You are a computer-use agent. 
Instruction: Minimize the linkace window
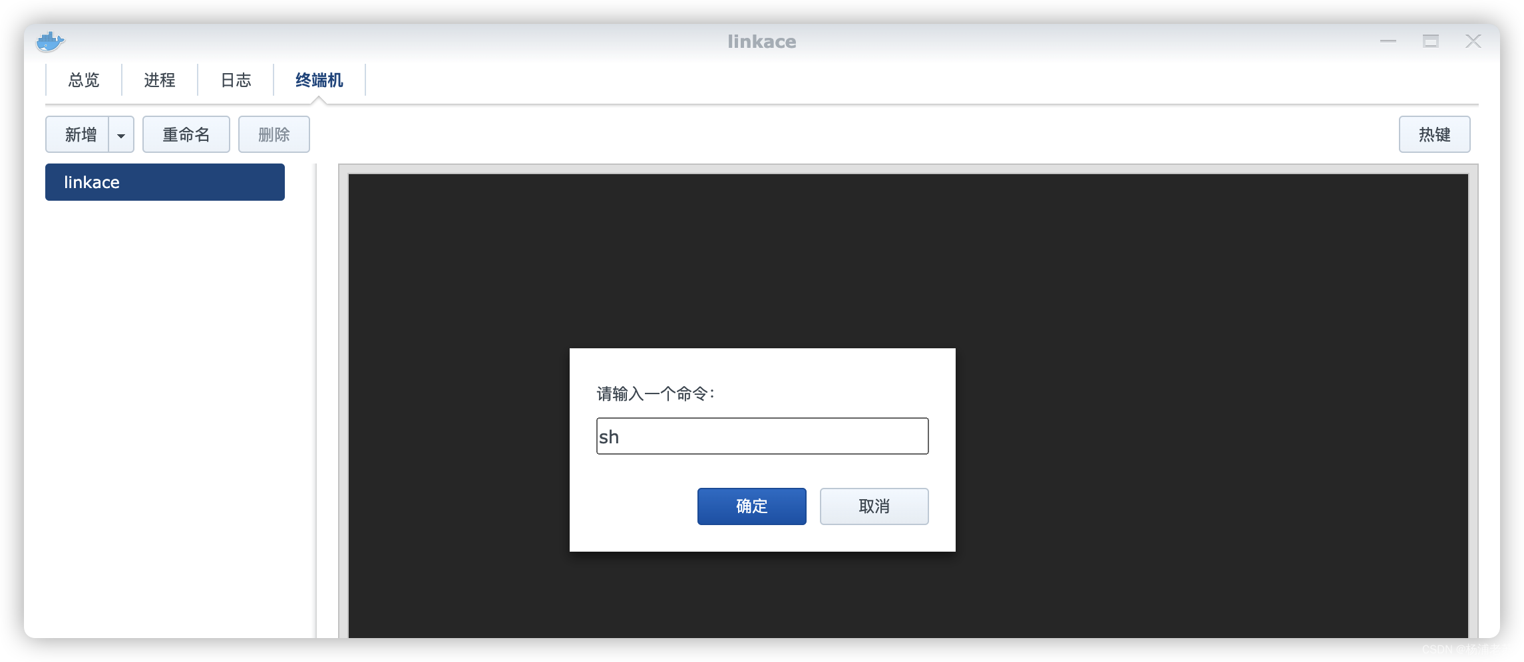[1387, 41]
